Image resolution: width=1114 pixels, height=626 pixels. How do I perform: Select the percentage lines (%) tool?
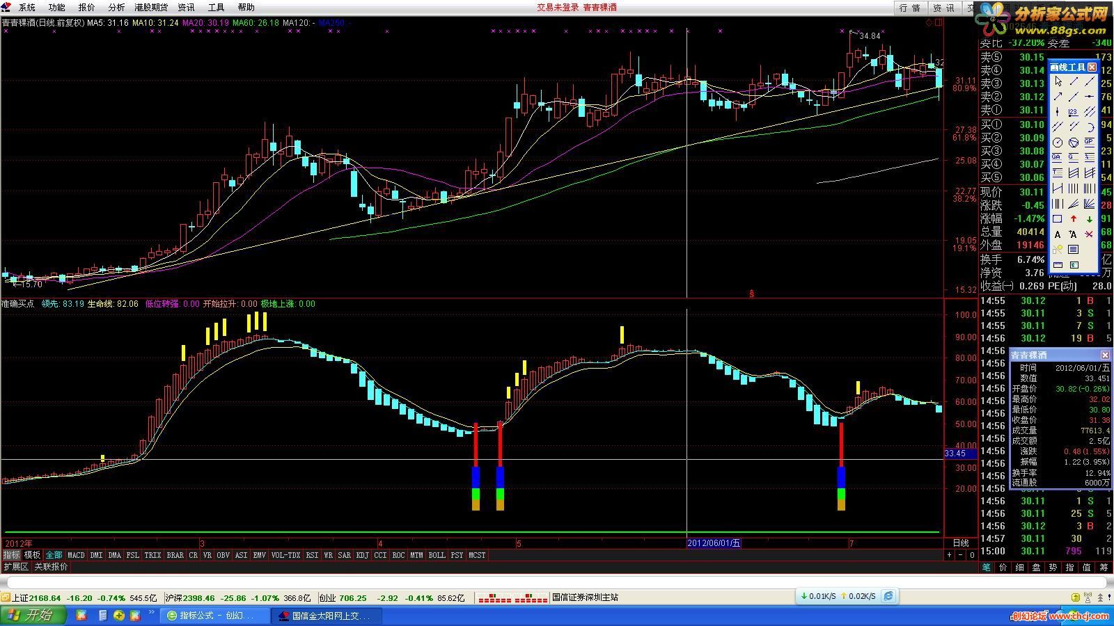click(x=1090, y=157)
